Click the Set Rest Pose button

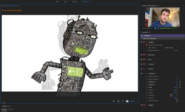pos(147,28)
